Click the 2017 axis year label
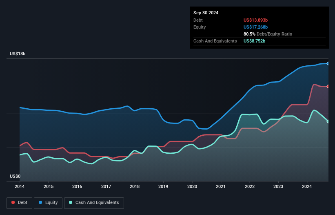 (106, 186)
